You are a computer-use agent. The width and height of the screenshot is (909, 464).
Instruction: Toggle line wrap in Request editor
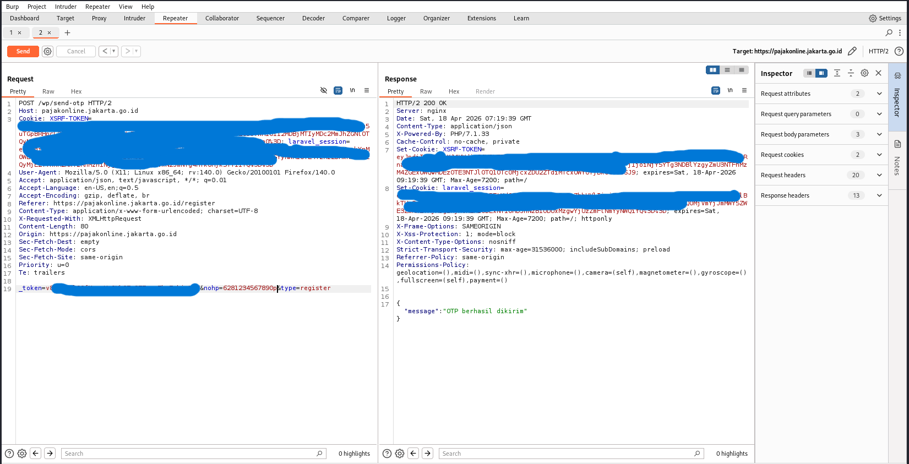(x=338, y=90)
